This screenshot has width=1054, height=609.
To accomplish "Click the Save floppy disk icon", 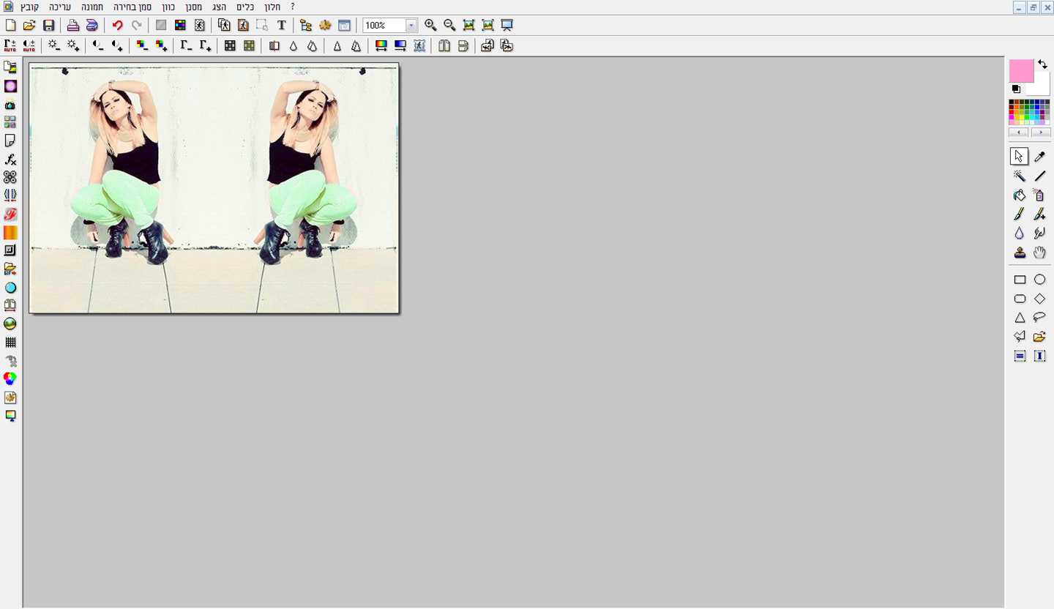I will [48, 25].
